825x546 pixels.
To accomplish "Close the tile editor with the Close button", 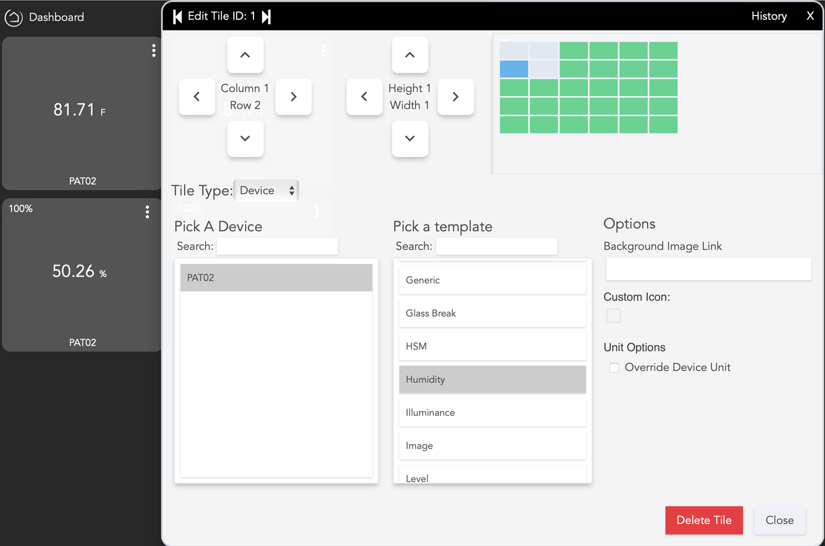I will click(780, 520).
